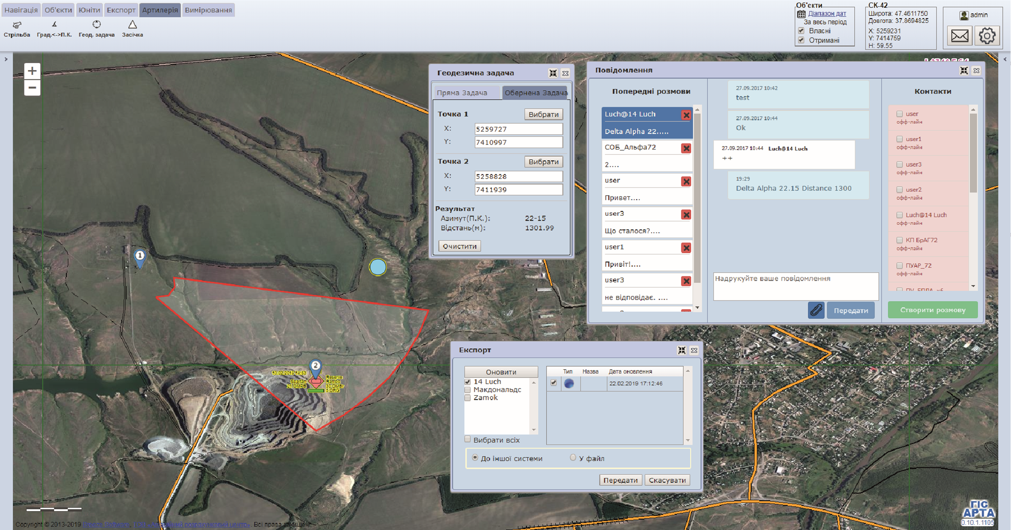Click the paperclip attach file icon
Screen dimensions: 1011x530
coord(816,310)
